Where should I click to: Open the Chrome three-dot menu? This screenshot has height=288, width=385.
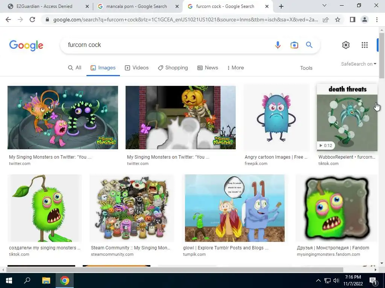(377, 19)
